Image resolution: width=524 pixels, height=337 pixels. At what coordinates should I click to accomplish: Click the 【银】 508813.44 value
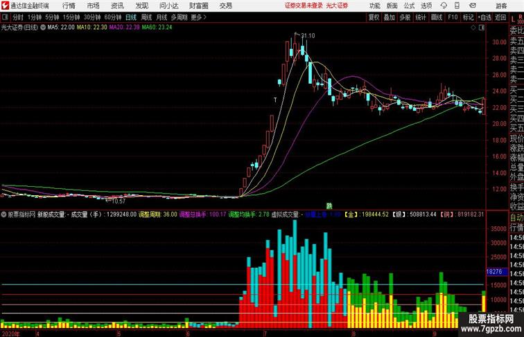point(414,215)
